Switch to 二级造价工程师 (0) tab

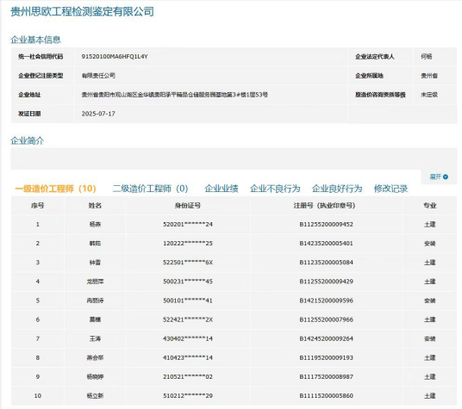coord(150,189)
